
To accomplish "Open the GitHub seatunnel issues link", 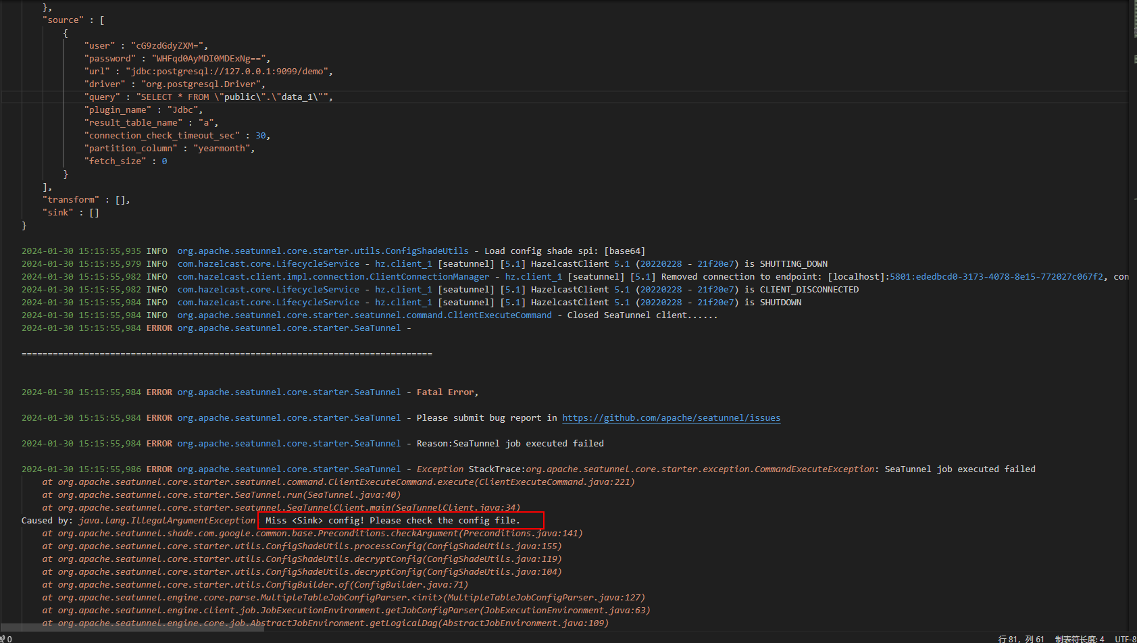I will (x=671, y=418).
